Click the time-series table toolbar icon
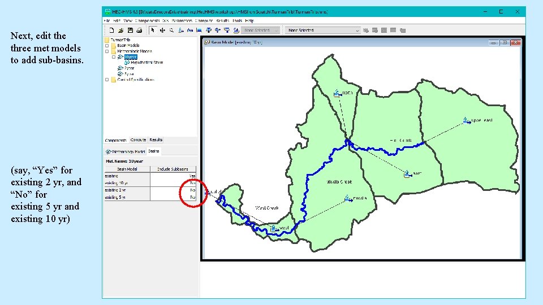The width and height of the screenshot is (543, 305). coord(402,30)
